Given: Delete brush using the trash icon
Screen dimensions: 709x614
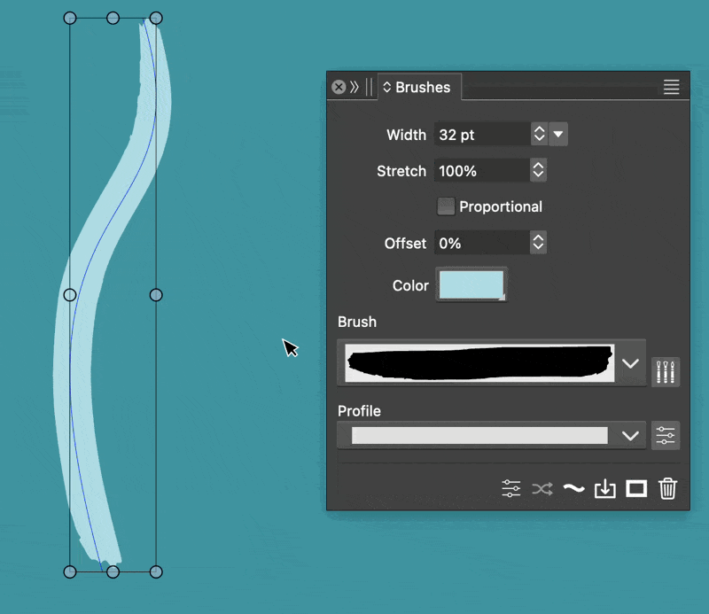Looking at the screenshot, I should 668,488.
